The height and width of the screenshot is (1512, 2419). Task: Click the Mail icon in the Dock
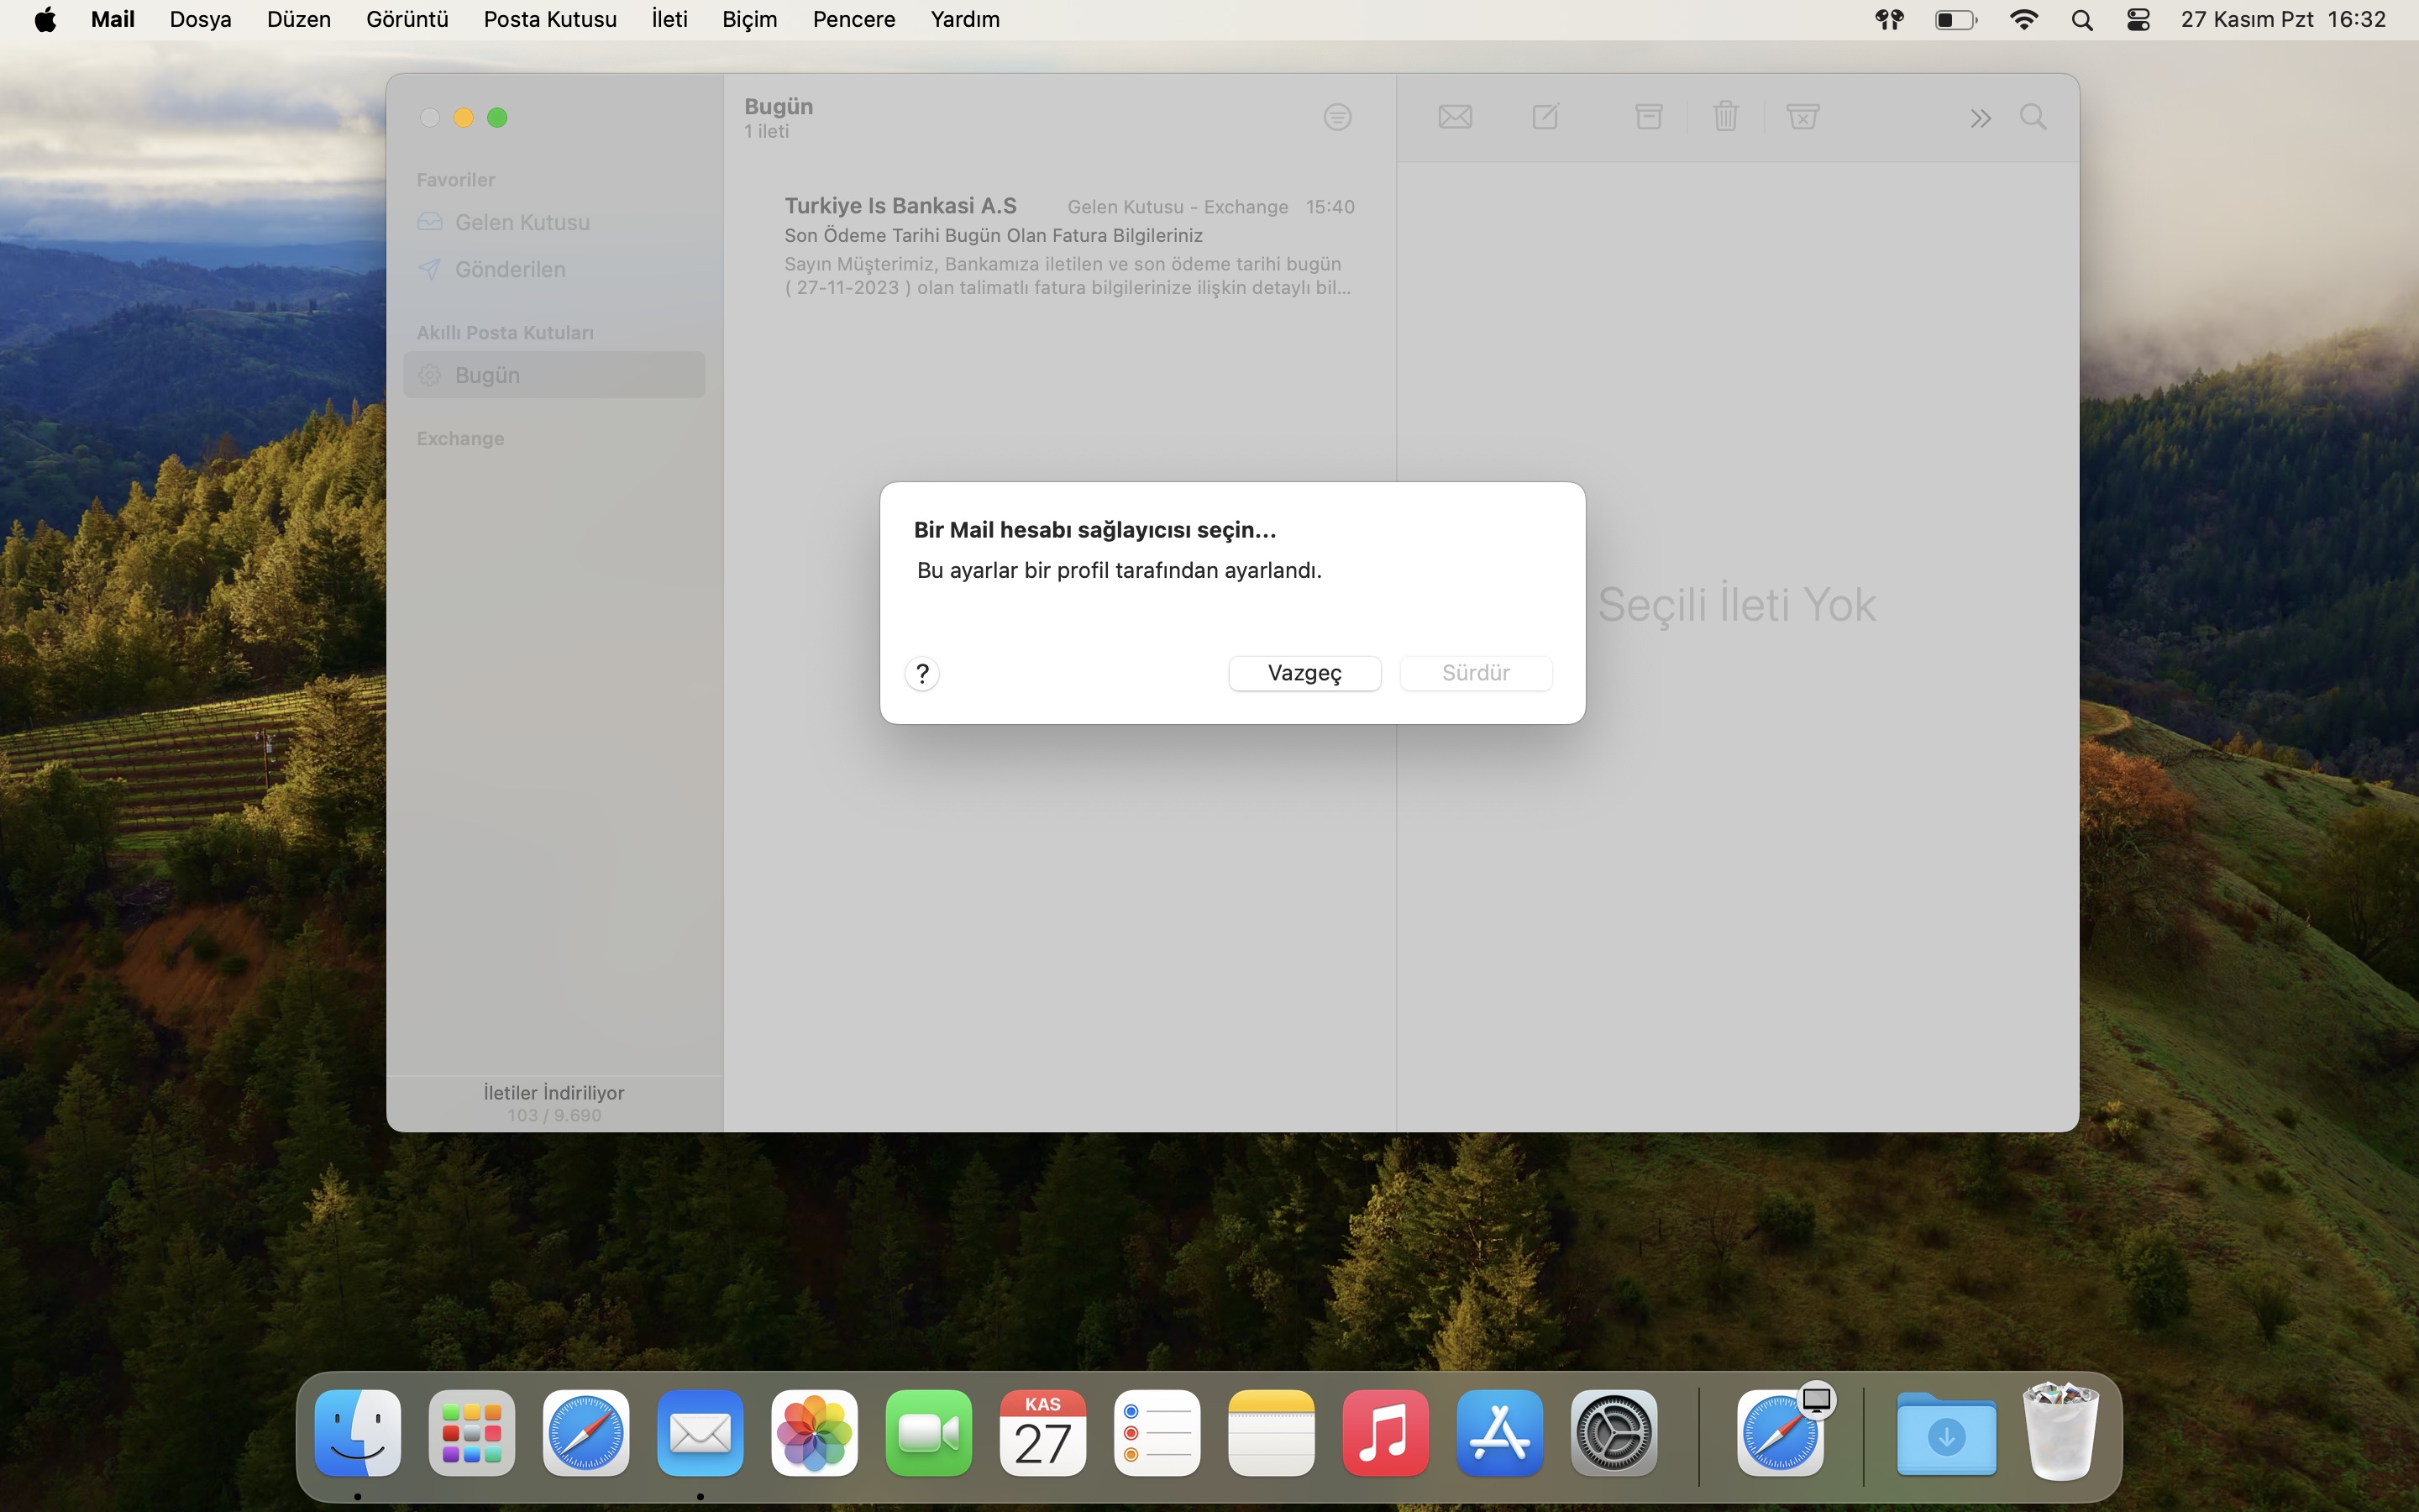[700, 1433]
